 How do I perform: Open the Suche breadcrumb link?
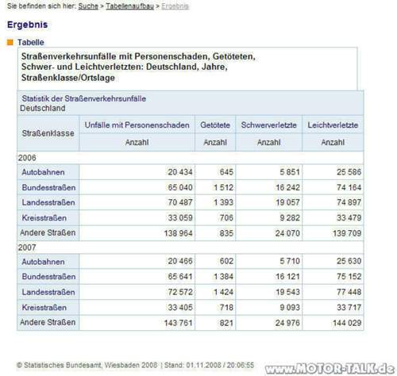tap(88, 6)
